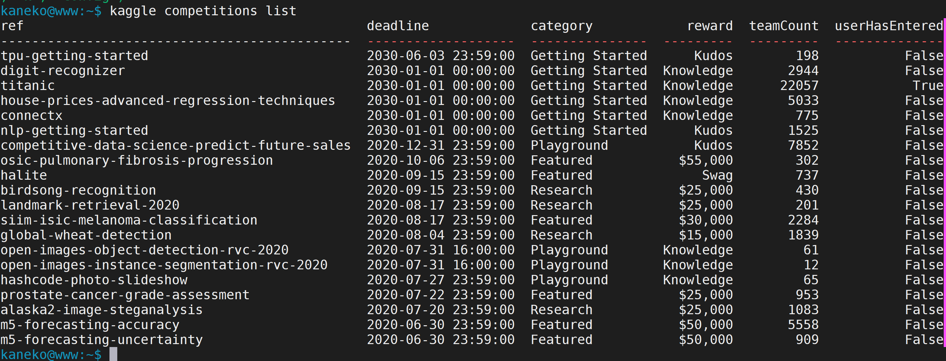Select the 'hashcode-photo-slideshow' ref
The image size is (946, 361).
point(94,280)
